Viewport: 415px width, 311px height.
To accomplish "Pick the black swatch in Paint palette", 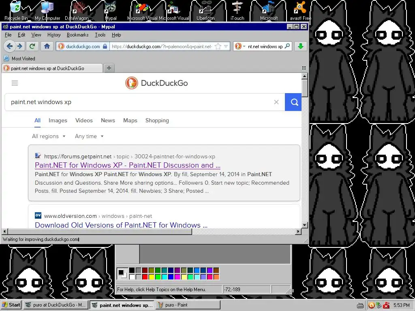I will (x=132, y=270).
